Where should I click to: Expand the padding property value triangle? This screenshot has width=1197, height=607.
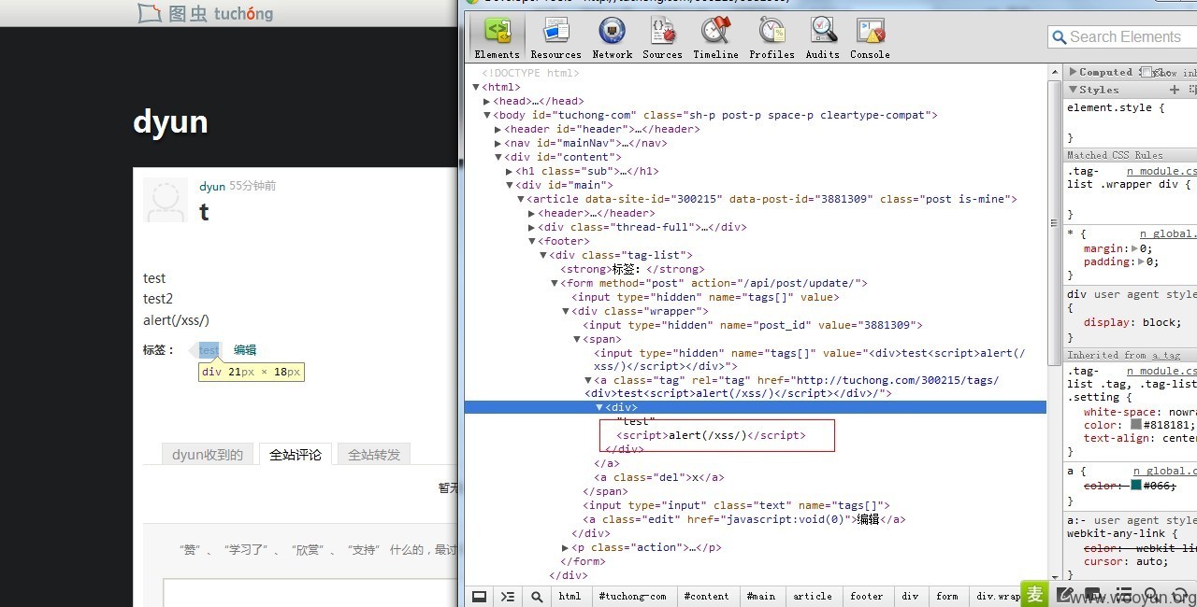1142,261
